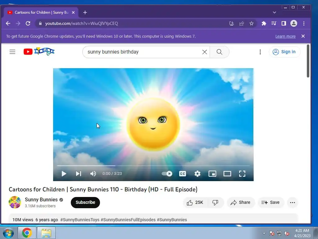Select the Cartoons for Children browser tab

click(41, 12)
